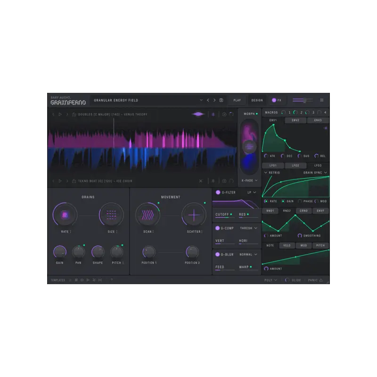Open help with the question mark icon
The height and width of the screenshot is (377, 377).
coord(112,280)
